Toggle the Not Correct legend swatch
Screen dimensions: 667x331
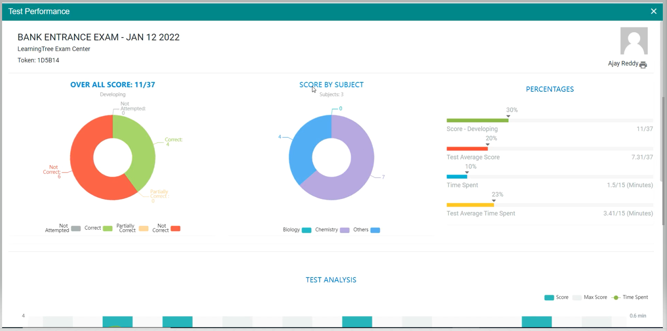pyautogui.click(x=175, y=229)
